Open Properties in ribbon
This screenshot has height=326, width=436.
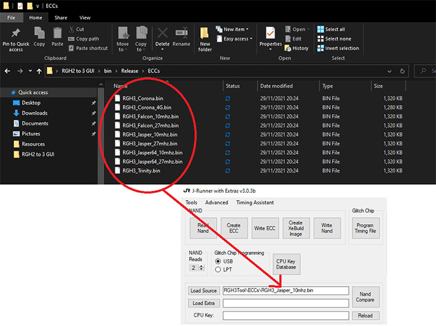270,39
